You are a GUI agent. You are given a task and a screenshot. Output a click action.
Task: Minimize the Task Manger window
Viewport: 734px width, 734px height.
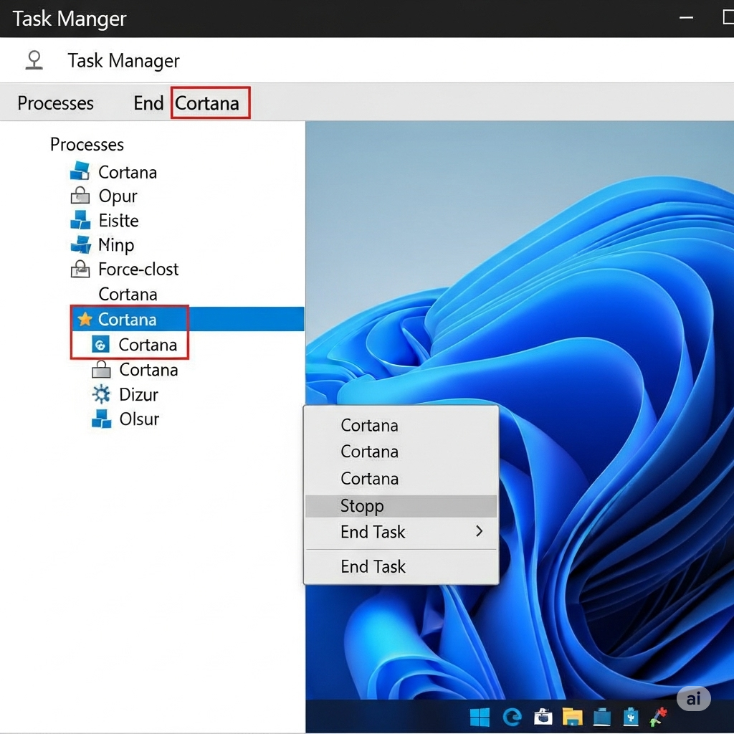point(686,18)
